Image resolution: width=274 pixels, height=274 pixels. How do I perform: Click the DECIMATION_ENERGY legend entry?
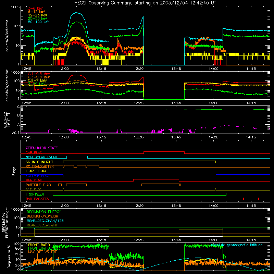44,212
